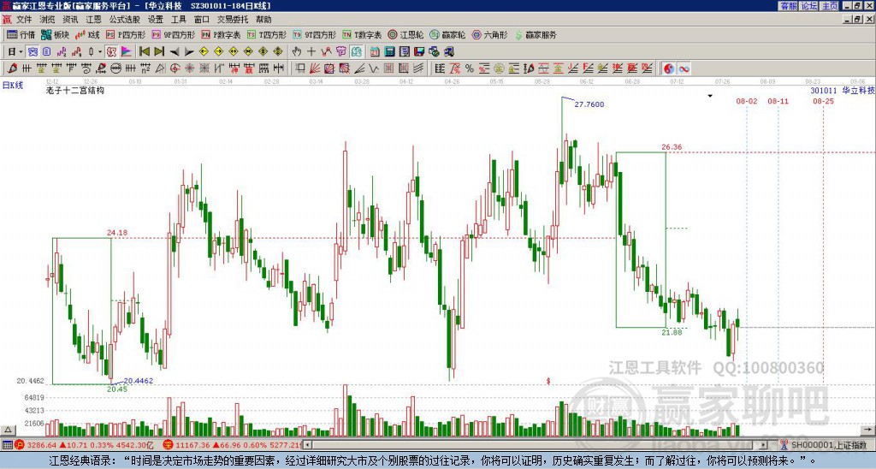Open the calculator icon
This screenshot has width=876, height=469.
tap(390, 52)
